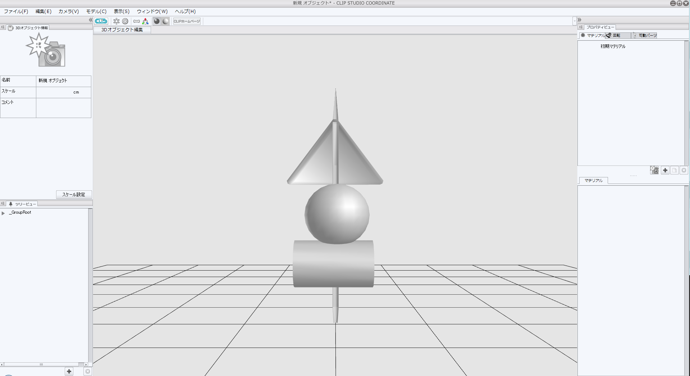
Task: Open the ヘルプ(H) menu
Action: tap(185, 12)
